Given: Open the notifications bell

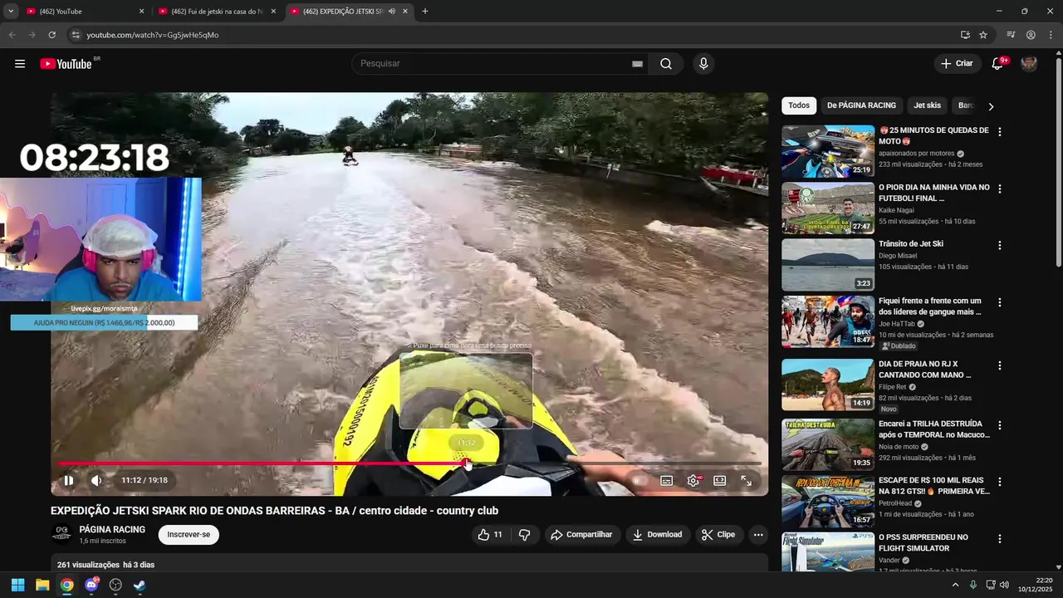Looking at the screenshot, I should [x=998, y=64].
